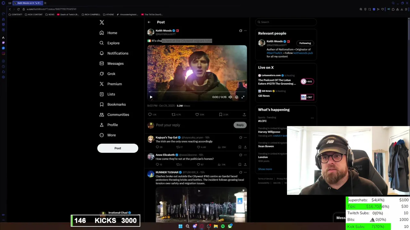Click the X logo in the sidebar
The width and height of the screenshot is (410, 230).
point(102,22)
